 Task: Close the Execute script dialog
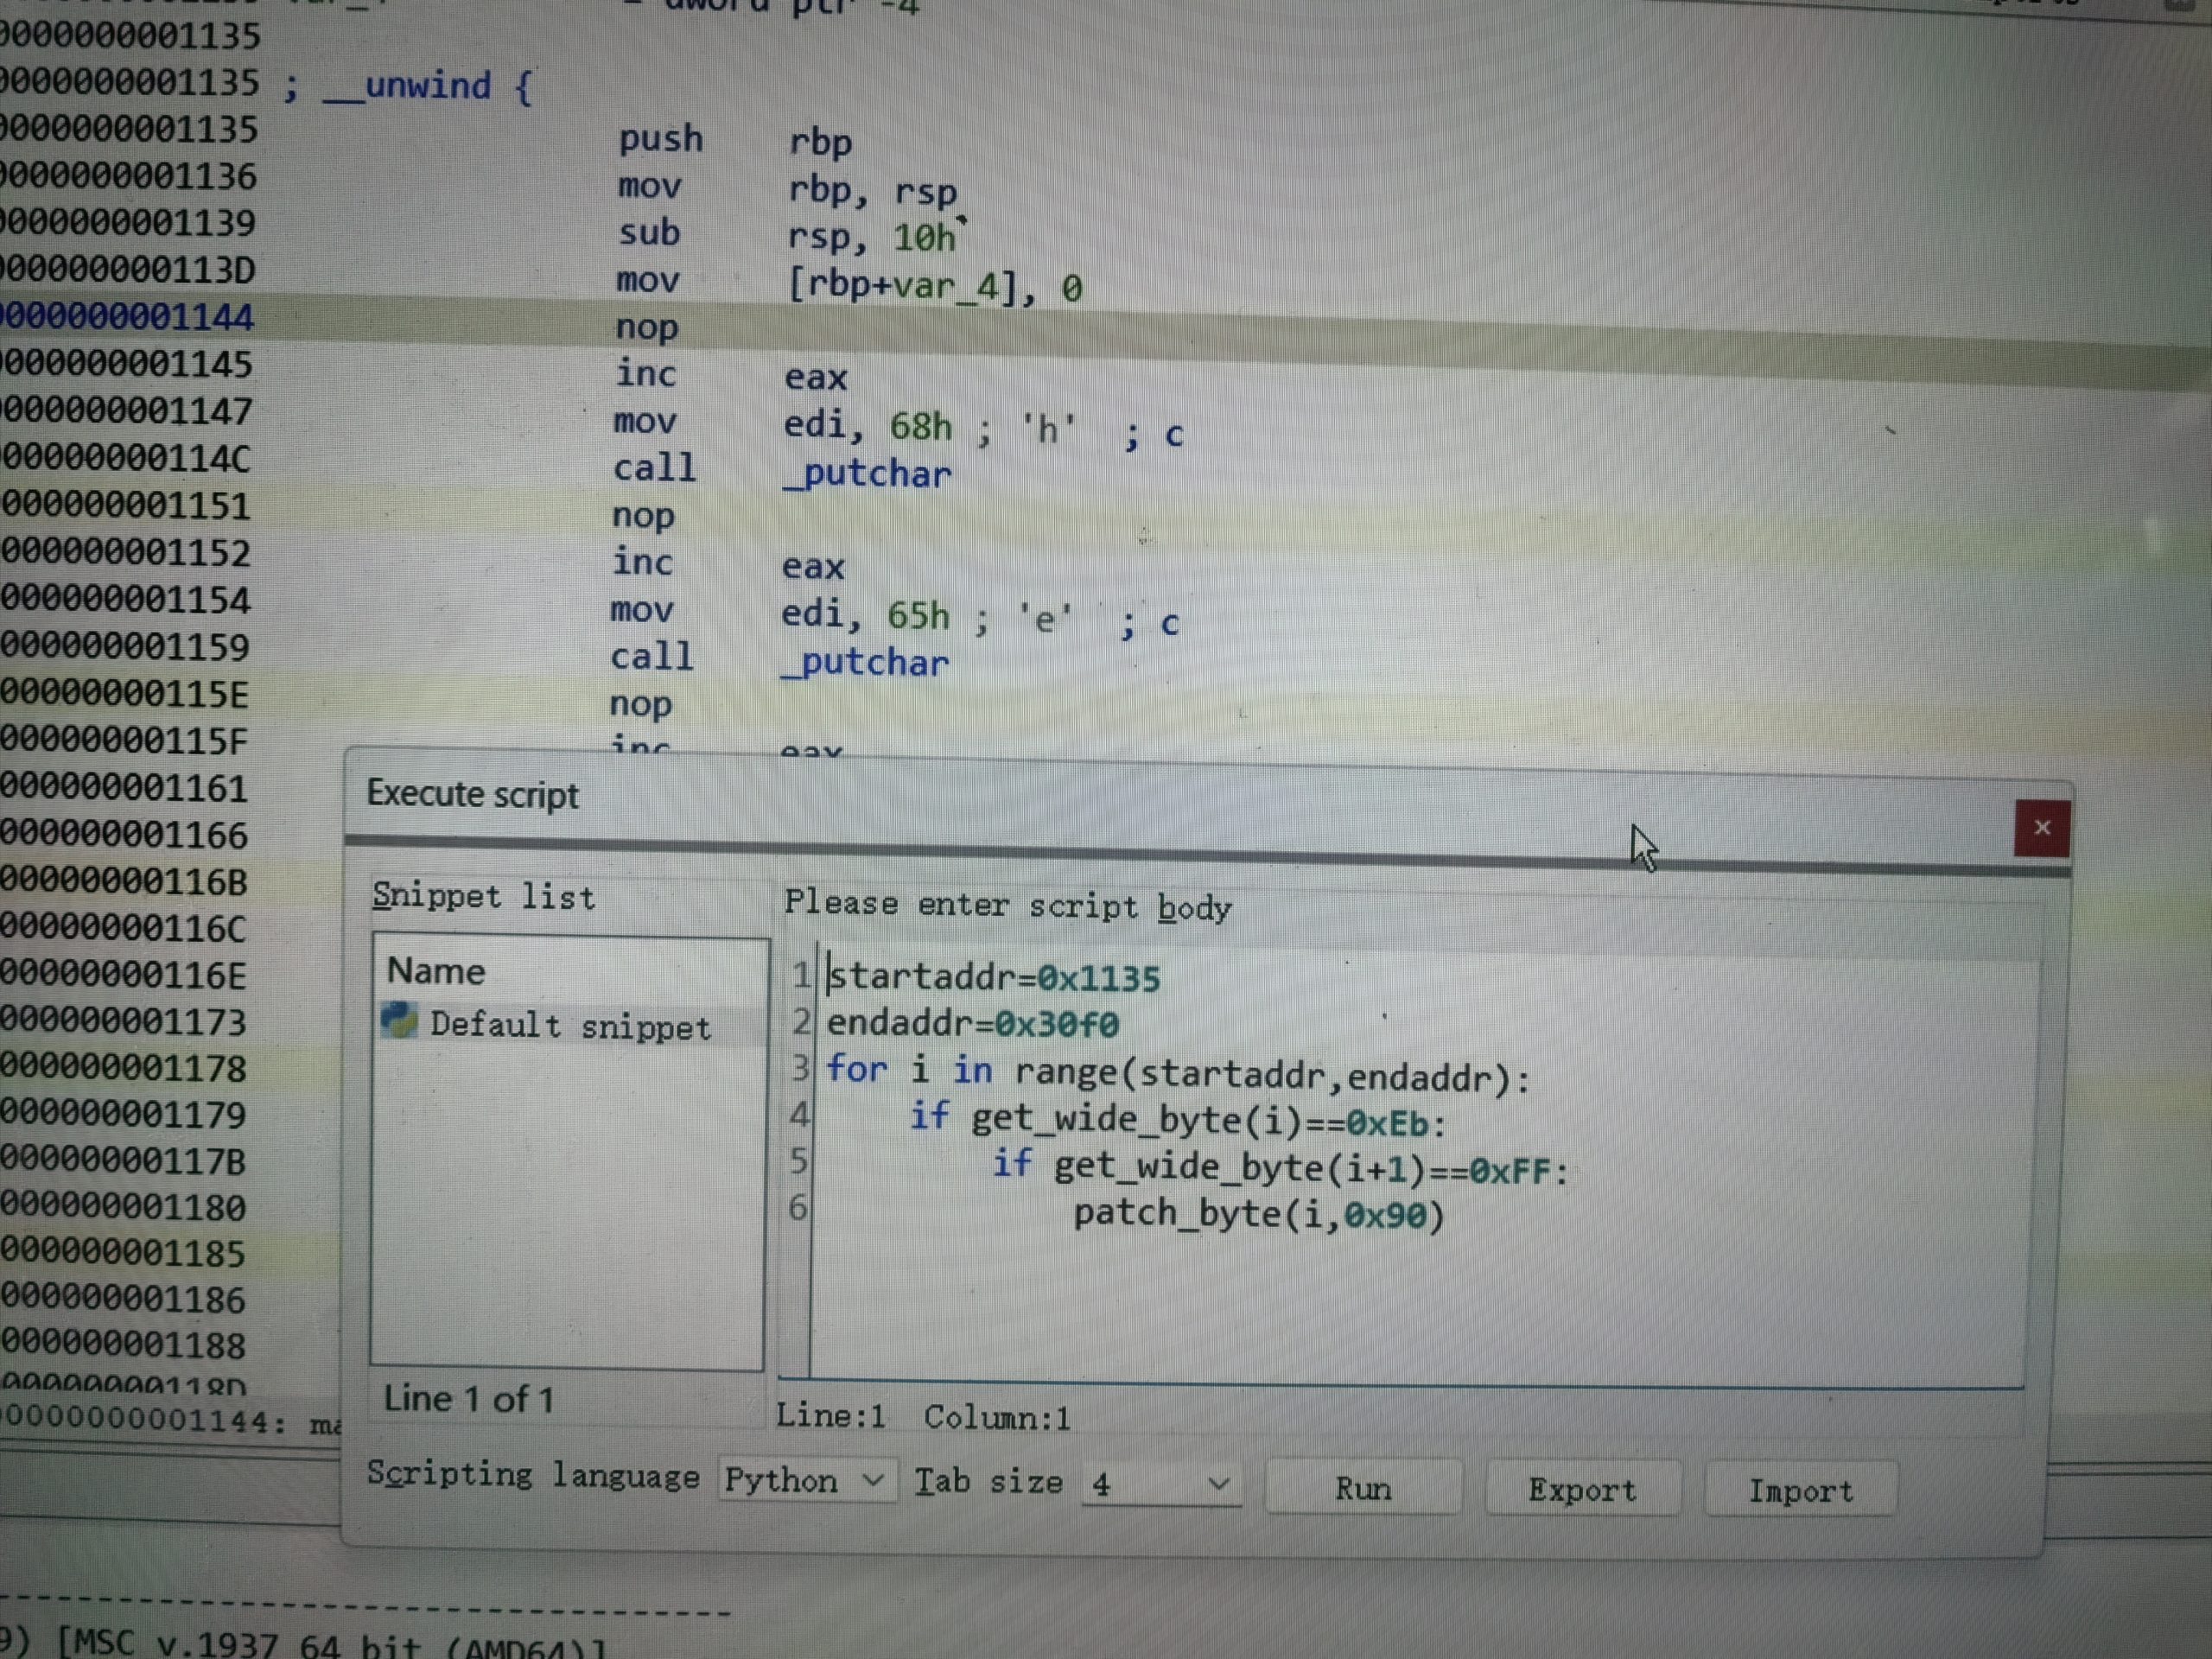coord(2041,828)
